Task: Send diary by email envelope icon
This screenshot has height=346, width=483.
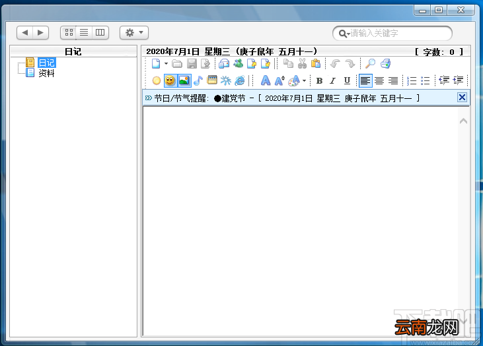Action: coord(224,64)
